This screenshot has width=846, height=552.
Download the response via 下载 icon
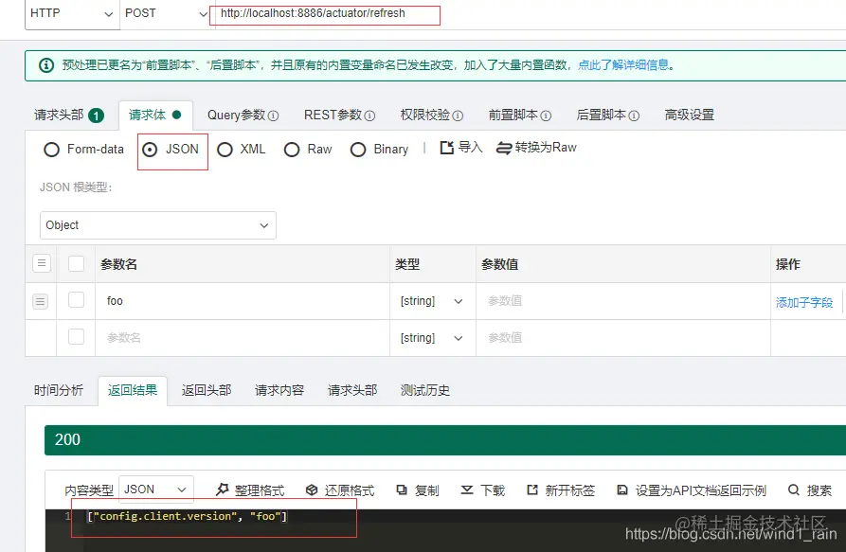(x=483, y=490)
